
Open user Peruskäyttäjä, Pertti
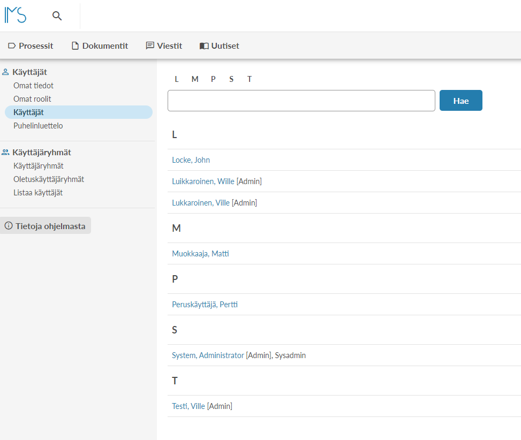pos(205,305)
